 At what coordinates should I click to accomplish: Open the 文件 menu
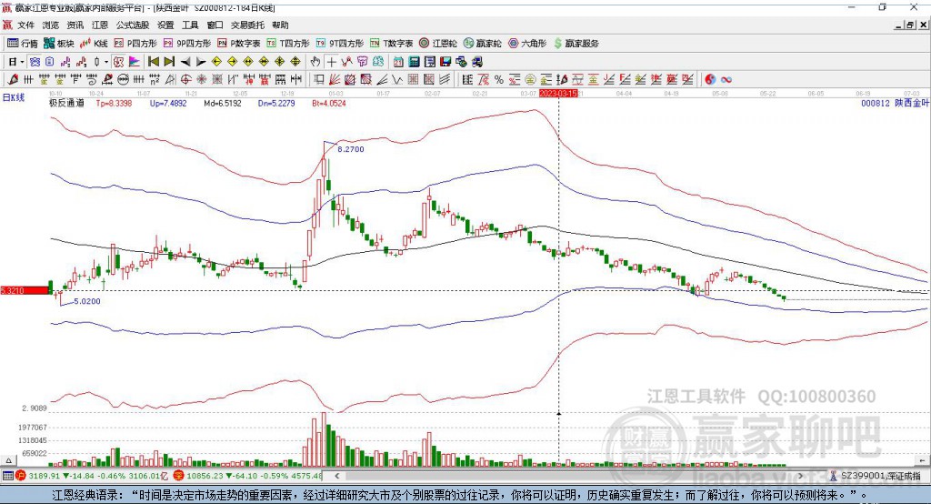pos(26,25)
